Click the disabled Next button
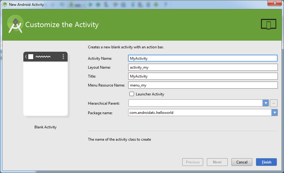This screenshot has height=173, width=284. click(x=217, y=162)
